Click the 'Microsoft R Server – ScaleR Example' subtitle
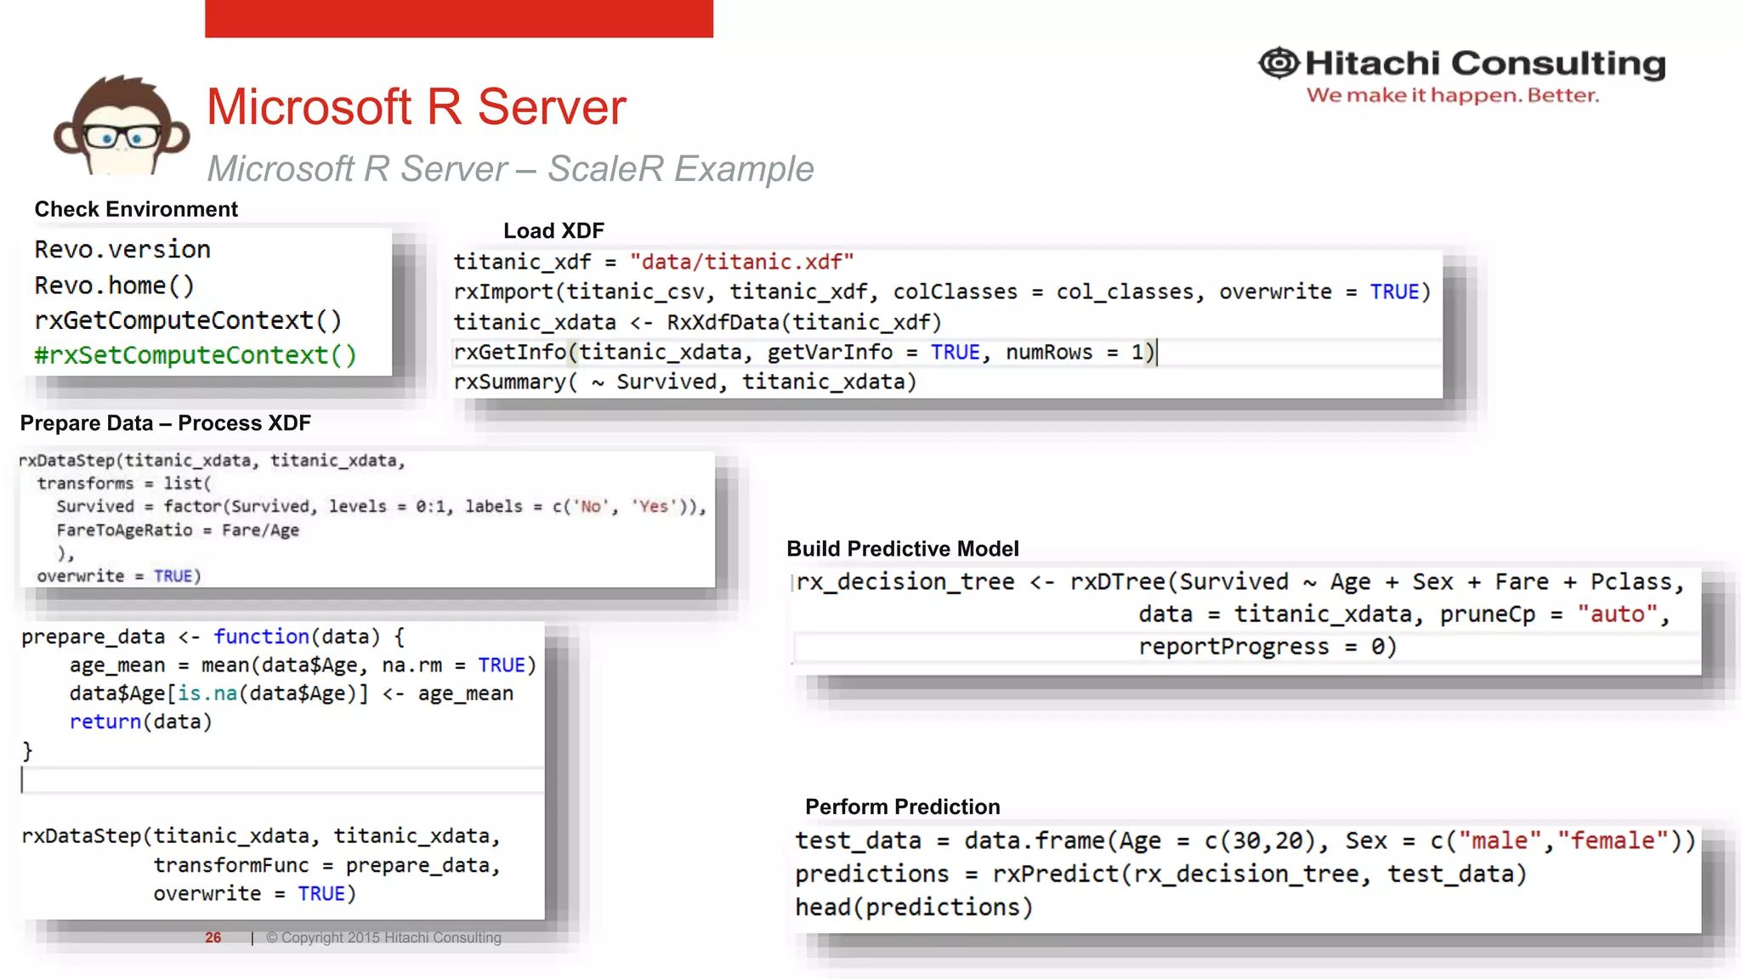The width and height of the screenshot is (1741, 979). coord(510,168)
